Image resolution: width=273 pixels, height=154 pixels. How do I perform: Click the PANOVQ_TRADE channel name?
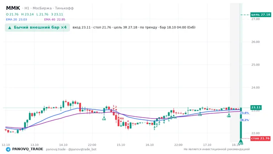[x=28, y=149]
